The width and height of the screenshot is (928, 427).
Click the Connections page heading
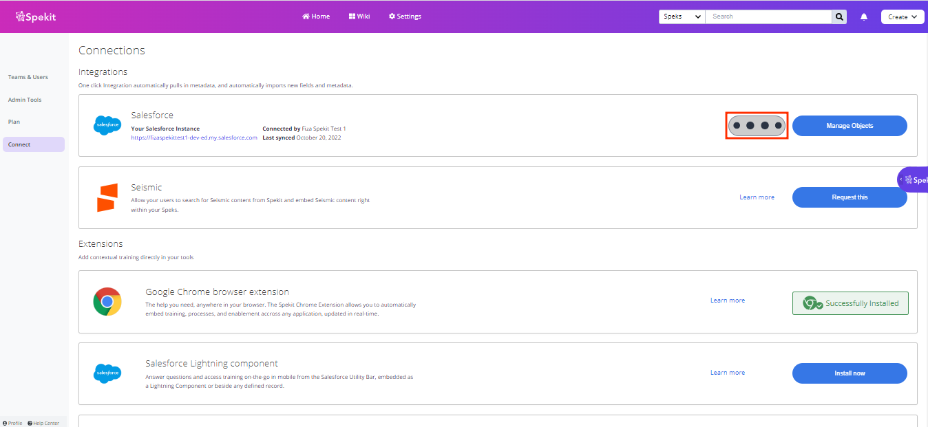(112, 50)
